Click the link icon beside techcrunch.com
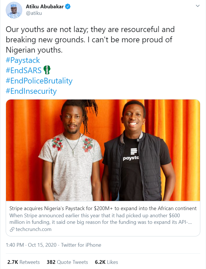The height and width of the screenshot is (269, 206). click(x=12, y=229)
